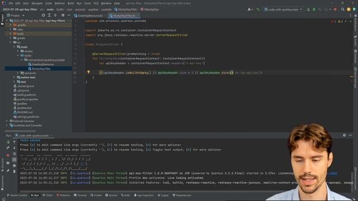This screenshot has height=201, width=358.
Task: Expand the .gradle folder in project tree
Action: (x=11, y=25)
